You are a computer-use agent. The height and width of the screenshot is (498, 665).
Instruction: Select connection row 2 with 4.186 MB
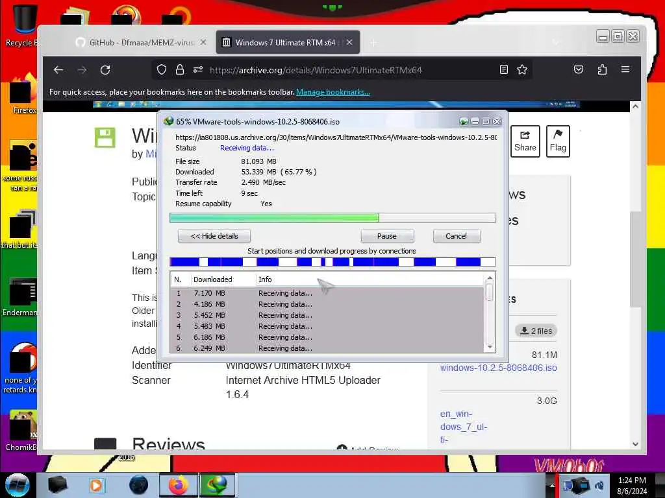tap(327, 304)
